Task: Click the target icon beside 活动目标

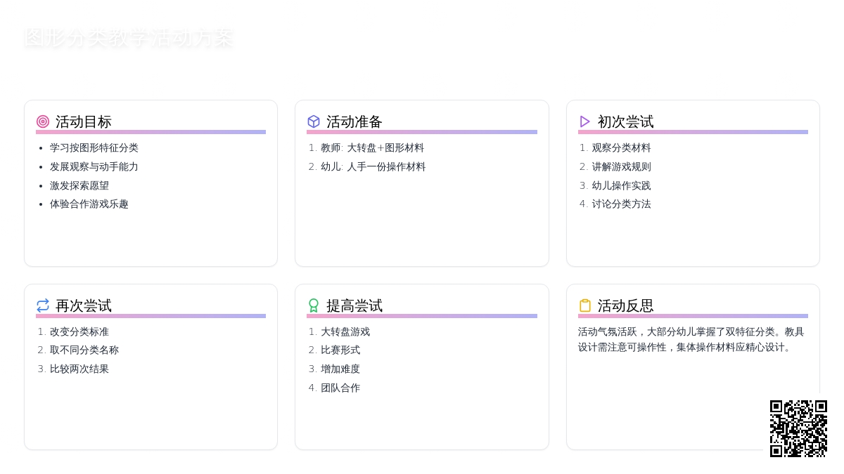Action: pyautogui.click(x=43, y=121)
